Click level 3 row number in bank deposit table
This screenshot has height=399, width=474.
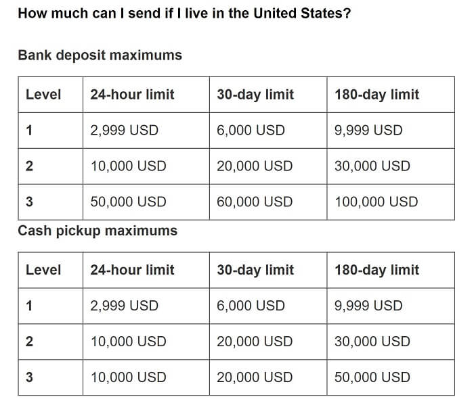29,202
